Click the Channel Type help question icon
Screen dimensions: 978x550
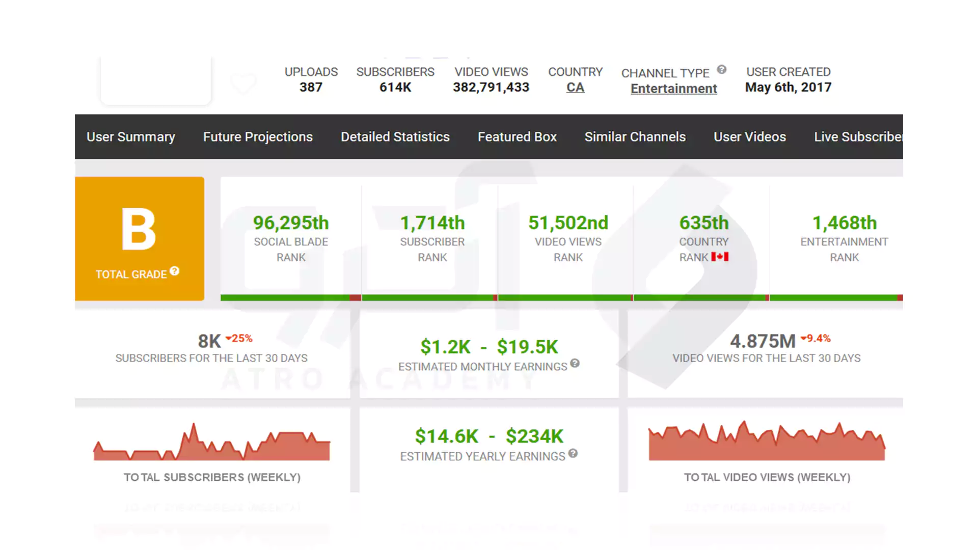pyautogui.click(x=722, y=70)
